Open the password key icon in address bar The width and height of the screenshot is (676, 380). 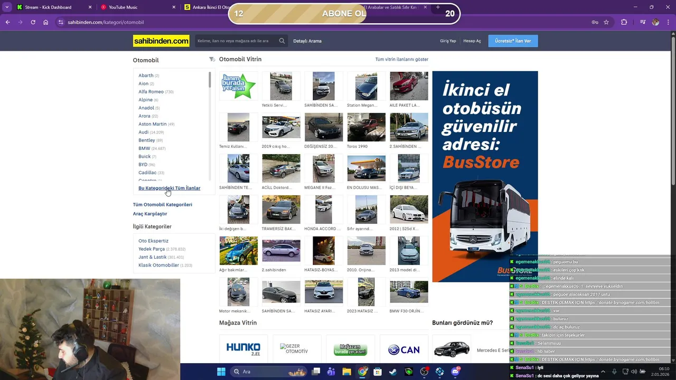pyautogui.click(x=595, y=22)
